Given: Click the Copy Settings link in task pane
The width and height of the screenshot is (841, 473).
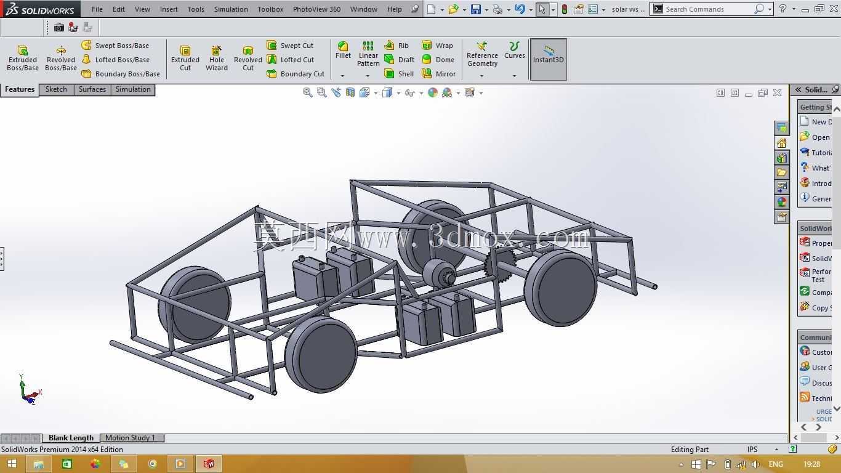Looking at the screenshot, I should 815,307.
